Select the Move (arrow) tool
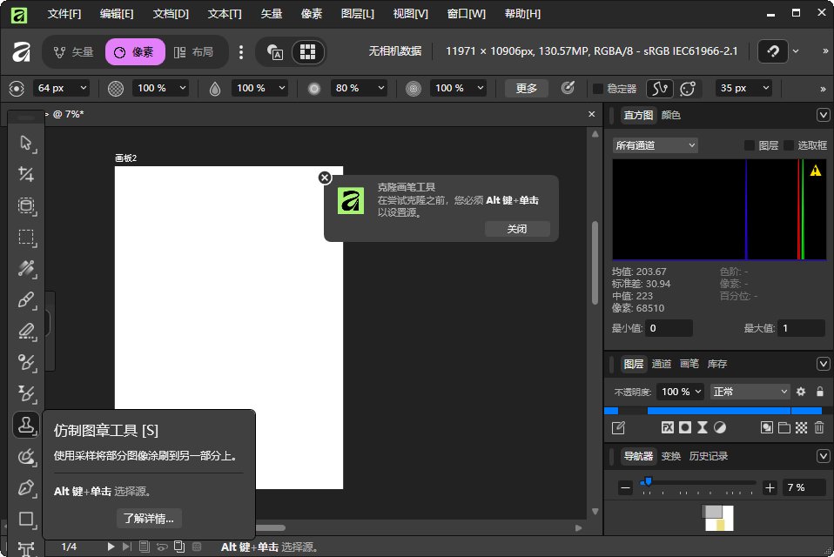Screen dimensions: 834x557 pyautogui.click(x=26, y=143)
